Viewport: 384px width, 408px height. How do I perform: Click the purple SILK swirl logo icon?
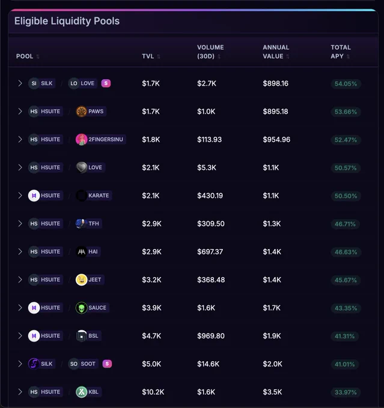click(x=34, y=364)
